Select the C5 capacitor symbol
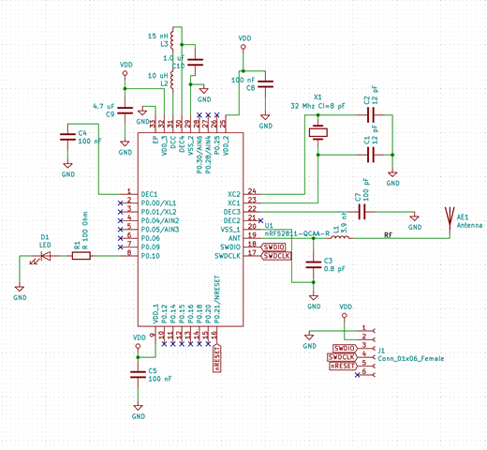 tap(138, 375)
